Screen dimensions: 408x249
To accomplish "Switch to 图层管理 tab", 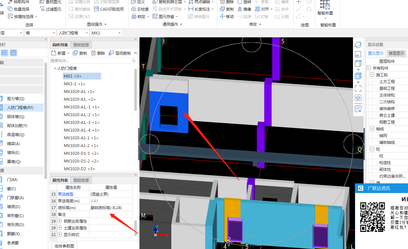I will coord(81,180).
